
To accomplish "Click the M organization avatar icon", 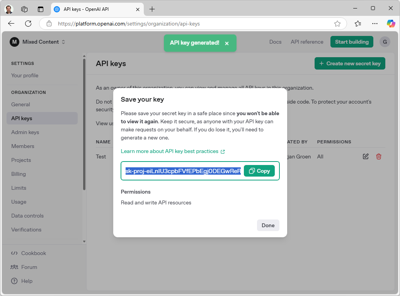I will pyautogui.click(x=15, y=42).
